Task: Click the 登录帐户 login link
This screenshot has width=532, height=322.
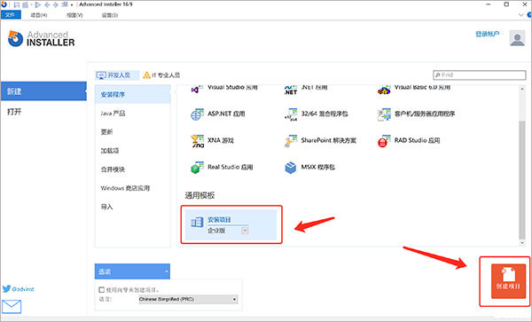Action: point(487,34)
